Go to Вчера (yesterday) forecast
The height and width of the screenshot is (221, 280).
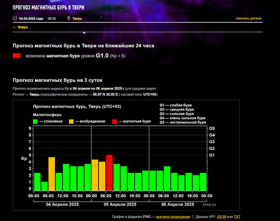click(20, 27)
